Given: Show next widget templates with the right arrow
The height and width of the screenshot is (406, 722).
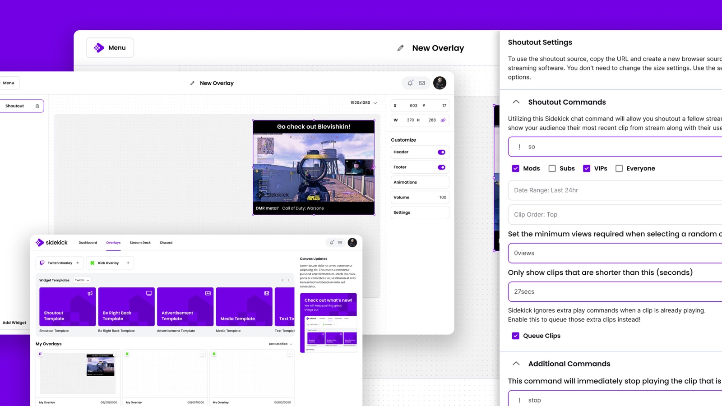Looking at the screenshot, I should tap(289, 281).
